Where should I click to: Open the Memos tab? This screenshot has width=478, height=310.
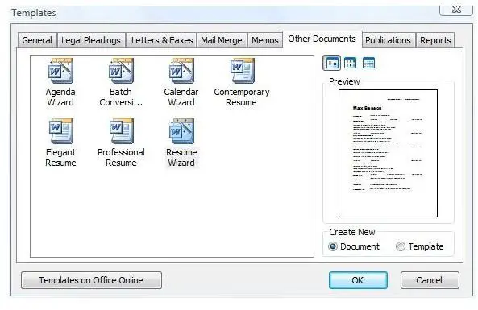click(265, 40)
